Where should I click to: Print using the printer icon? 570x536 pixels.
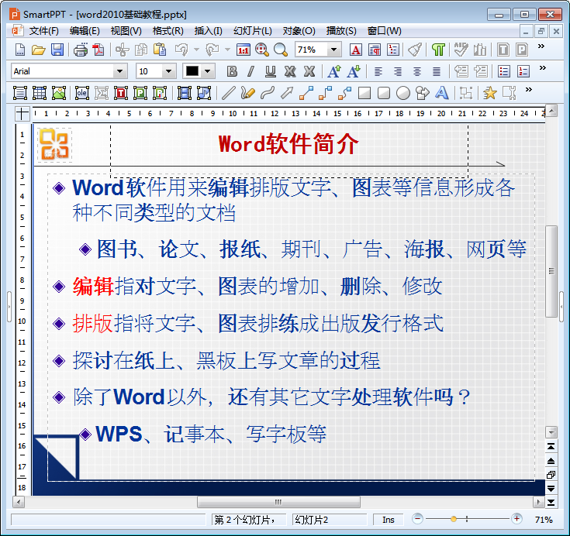pyautogui.click(x=81, y=50)
